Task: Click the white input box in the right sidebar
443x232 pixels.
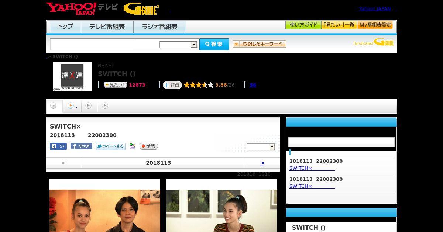Action: [341, 143]
